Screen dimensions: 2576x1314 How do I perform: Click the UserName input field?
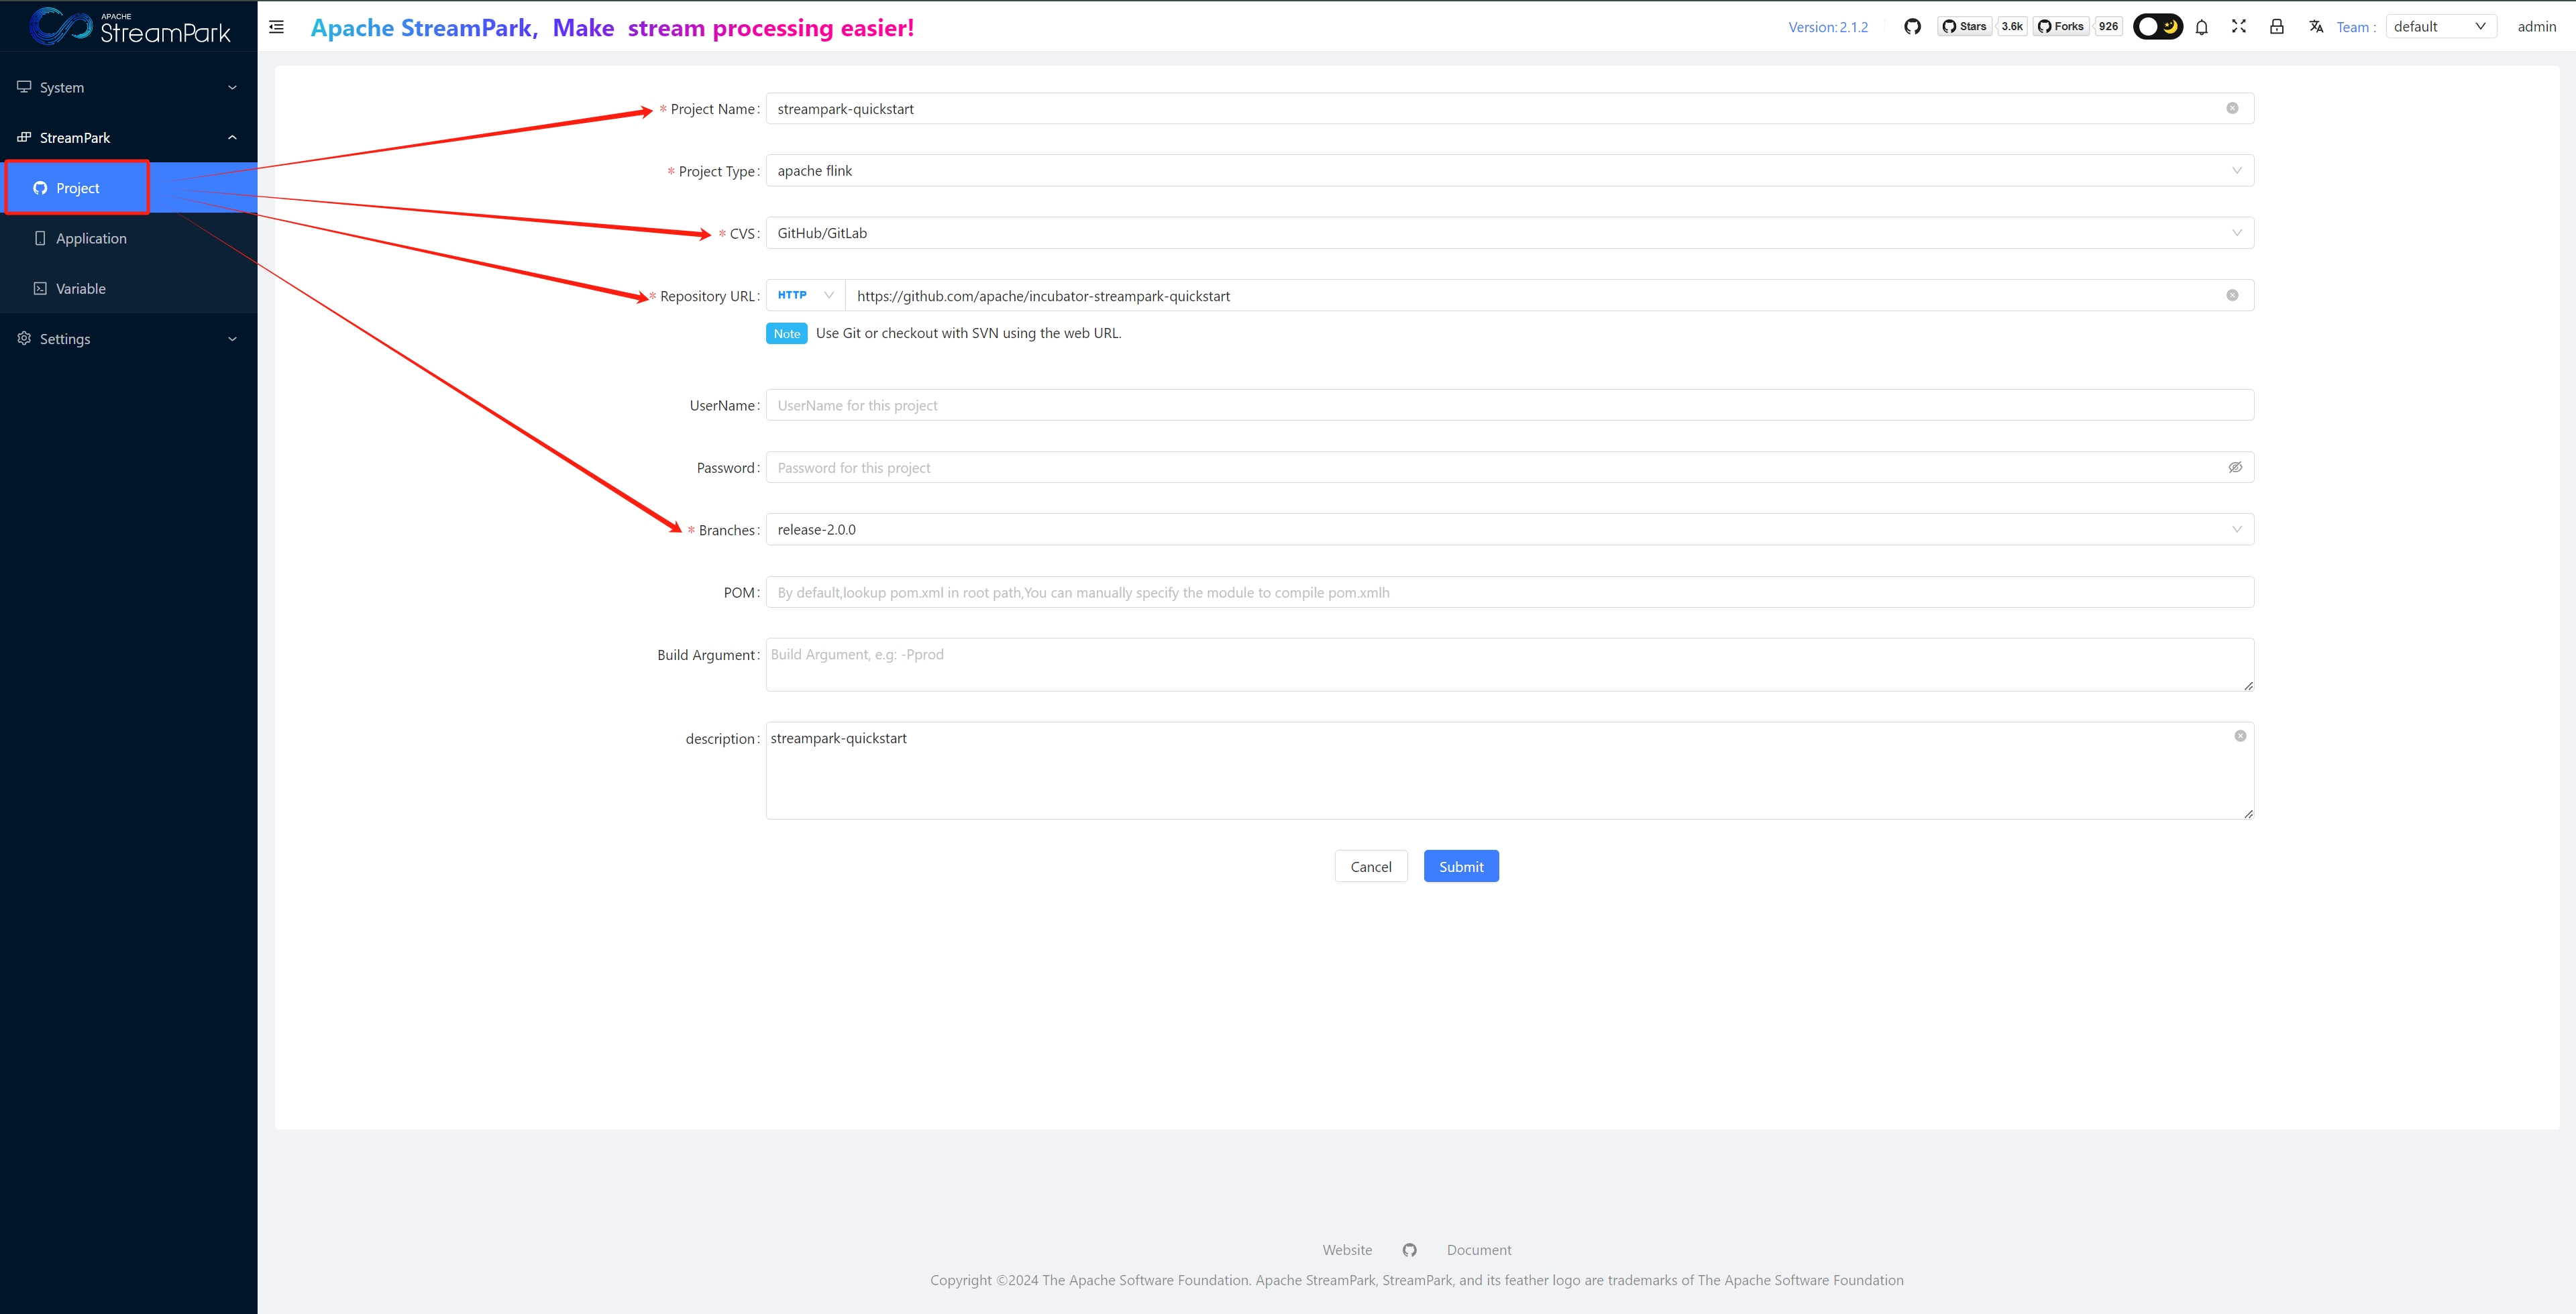[x=1509, y=405]
